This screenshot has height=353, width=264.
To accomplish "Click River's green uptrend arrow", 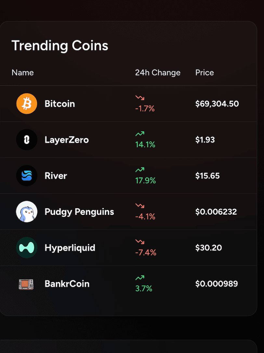I will pyautogui.click(x=140, y=170).
